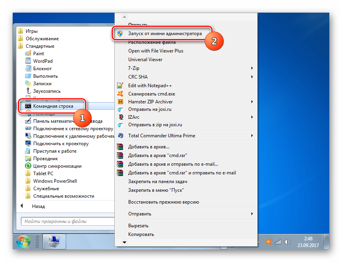
Task: Click the IZArc icon in the context menu
Action: pyautogui.click(x=121, y=117)
